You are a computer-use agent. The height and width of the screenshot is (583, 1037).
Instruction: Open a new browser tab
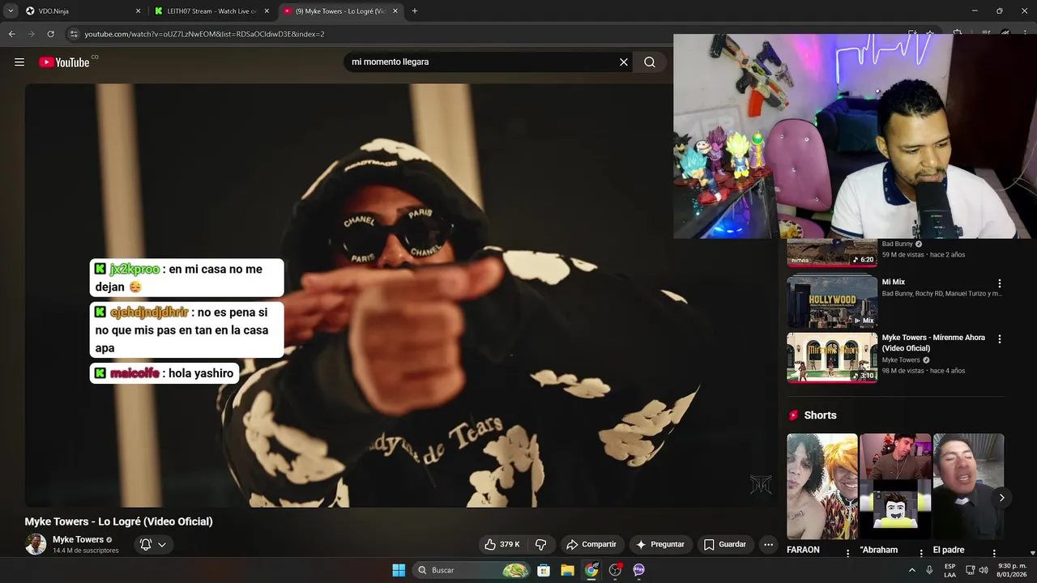(x=415, y=11)
